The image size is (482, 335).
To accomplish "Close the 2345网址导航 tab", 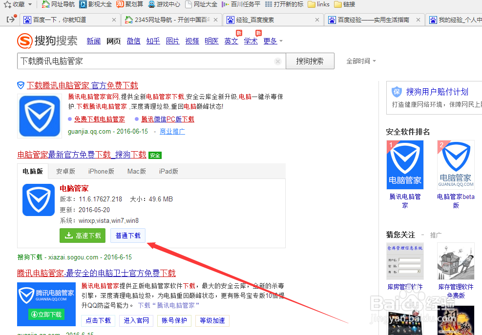I will (215, 20).
